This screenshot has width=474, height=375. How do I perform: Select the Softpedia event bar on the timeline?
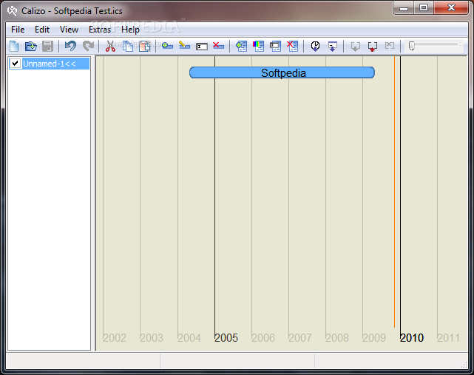click(x=282, y=73)
